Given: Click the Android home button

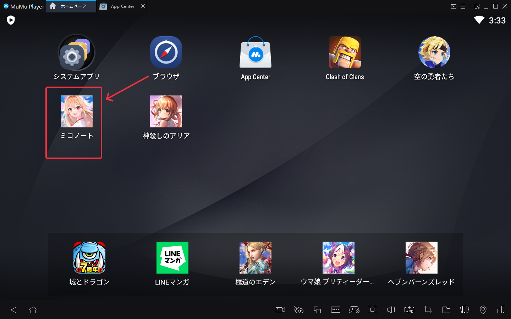Looking at the screenshot, I should tap(33, 310).
